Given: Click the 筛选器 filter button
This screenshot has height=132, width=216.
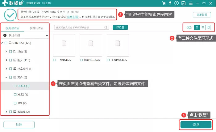Looking at the screenshot, I should [x=120, y=27].
